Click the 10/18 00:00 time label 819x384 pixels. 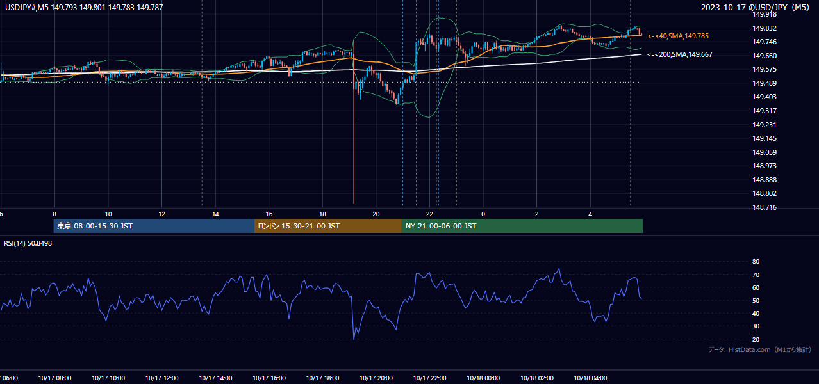[x=483, y=378]
